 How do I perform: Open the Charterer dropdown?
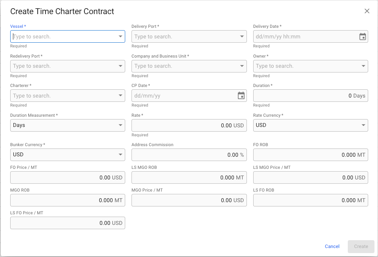(x=121, y=96)
